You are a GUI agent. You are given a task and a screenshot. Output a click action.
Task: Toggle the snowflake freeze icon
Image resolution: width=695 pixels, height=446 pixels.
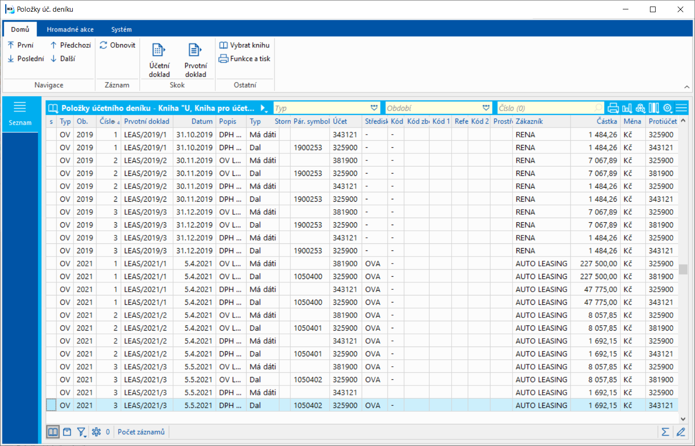pyautogui.click(x=96, y=432)
